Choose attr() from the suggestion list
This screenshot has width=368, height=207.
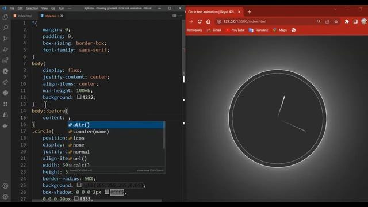coord(116,125)
